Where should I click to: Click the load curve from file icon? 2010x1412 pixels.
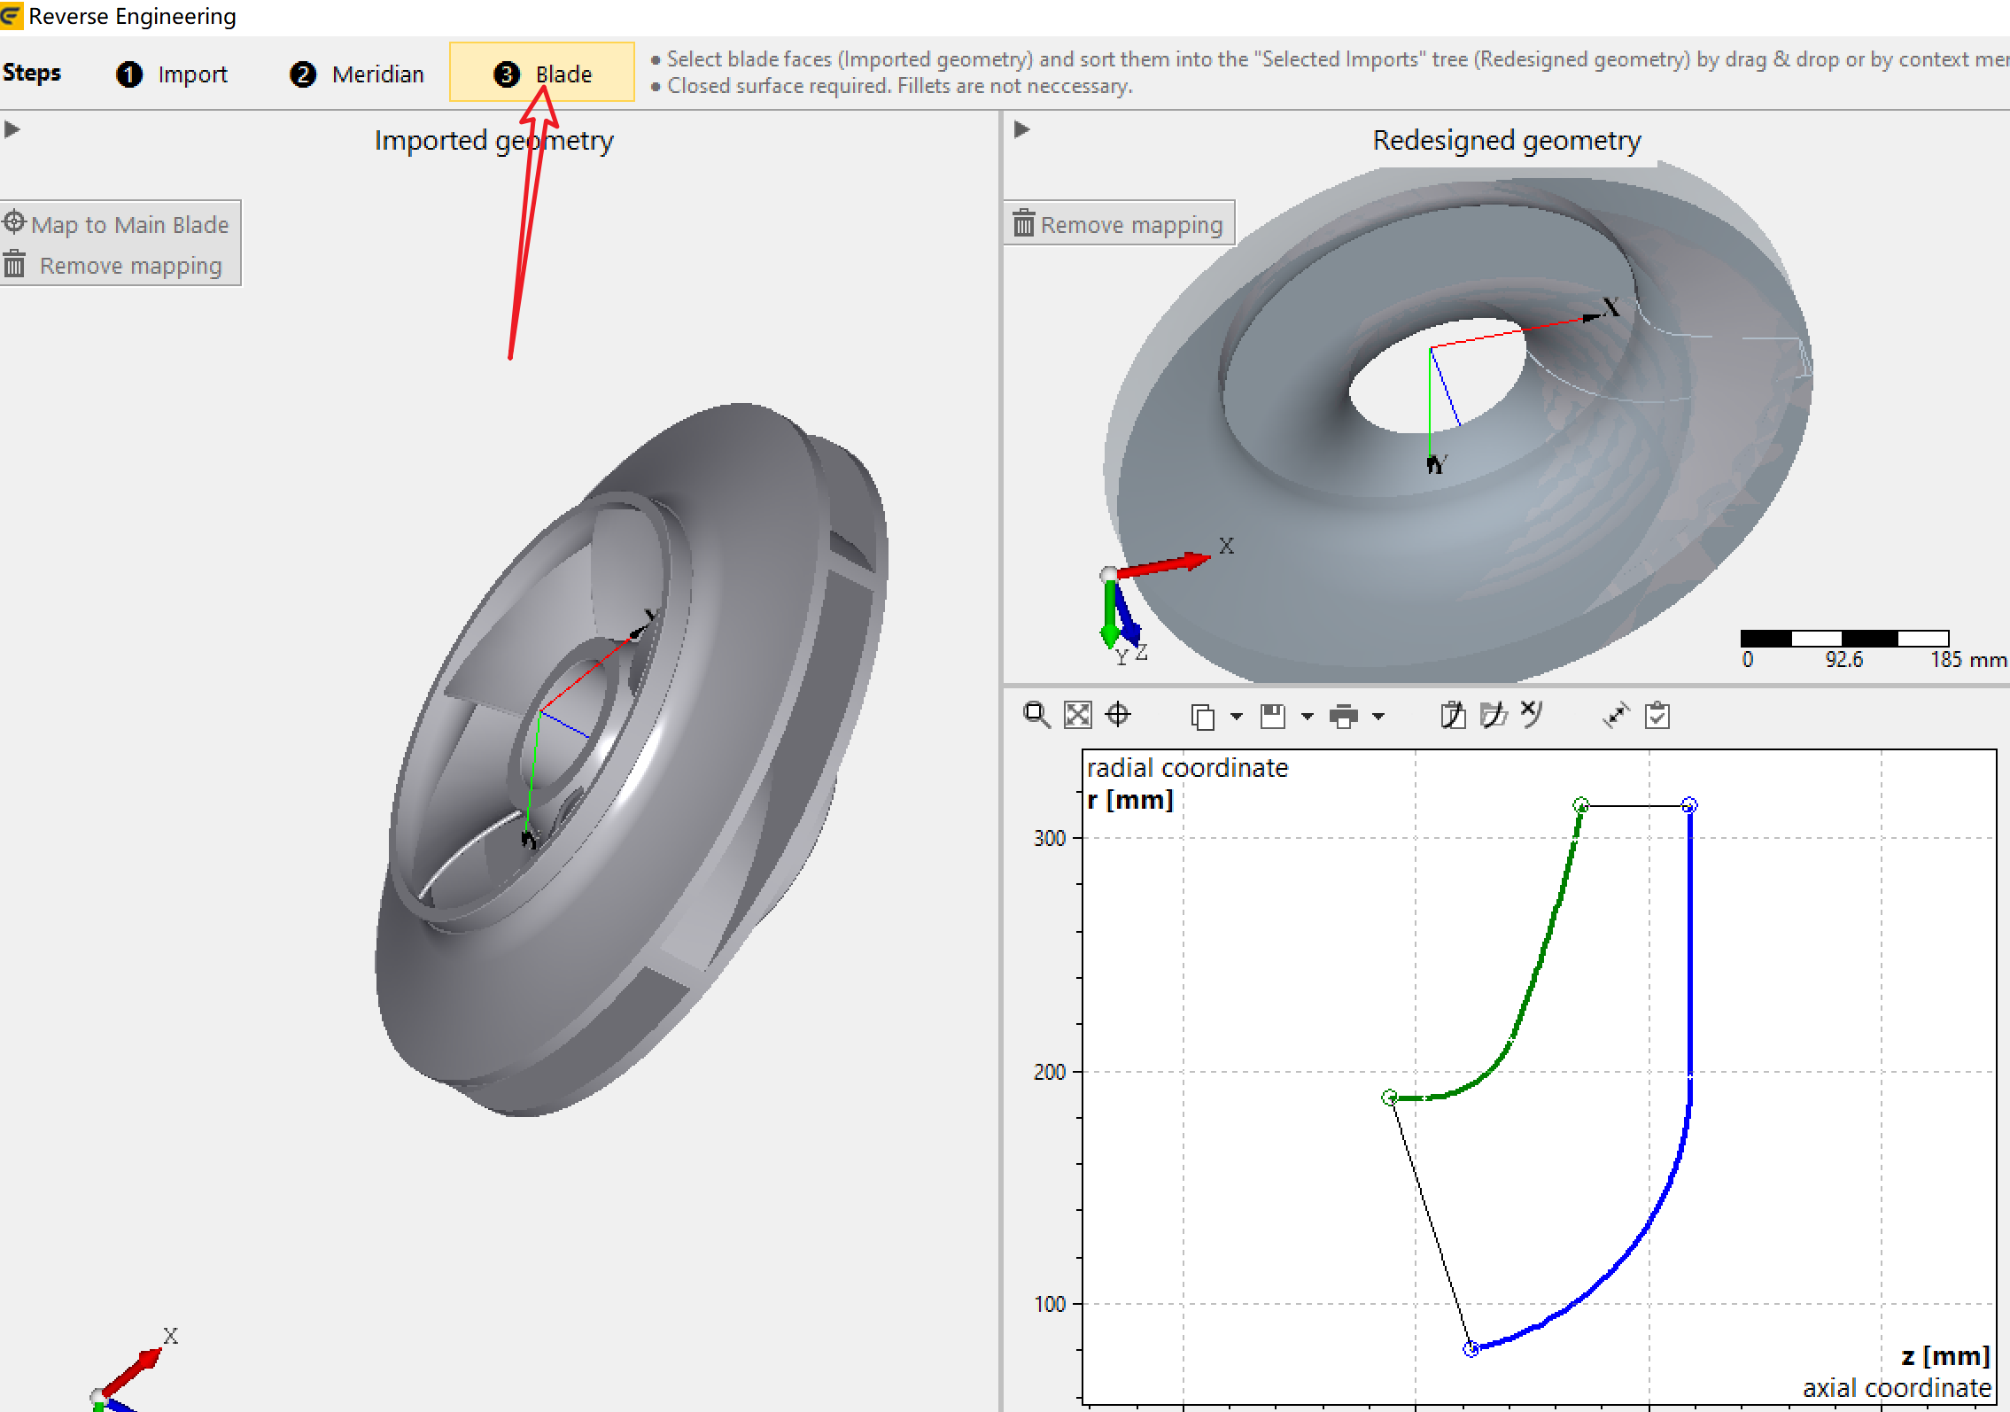1494,715
